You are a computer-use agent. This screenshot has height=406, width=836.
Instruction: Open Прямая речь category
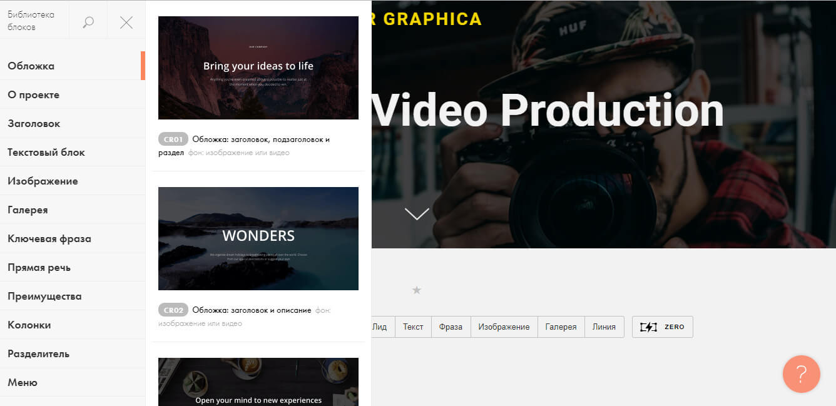pos(73,267)
